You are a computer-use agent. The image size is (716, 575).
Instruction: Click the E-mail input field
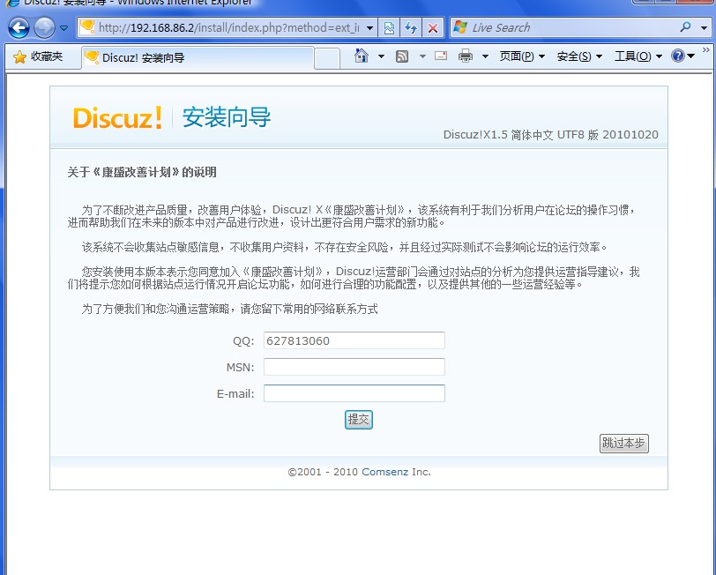coord(354,393)
